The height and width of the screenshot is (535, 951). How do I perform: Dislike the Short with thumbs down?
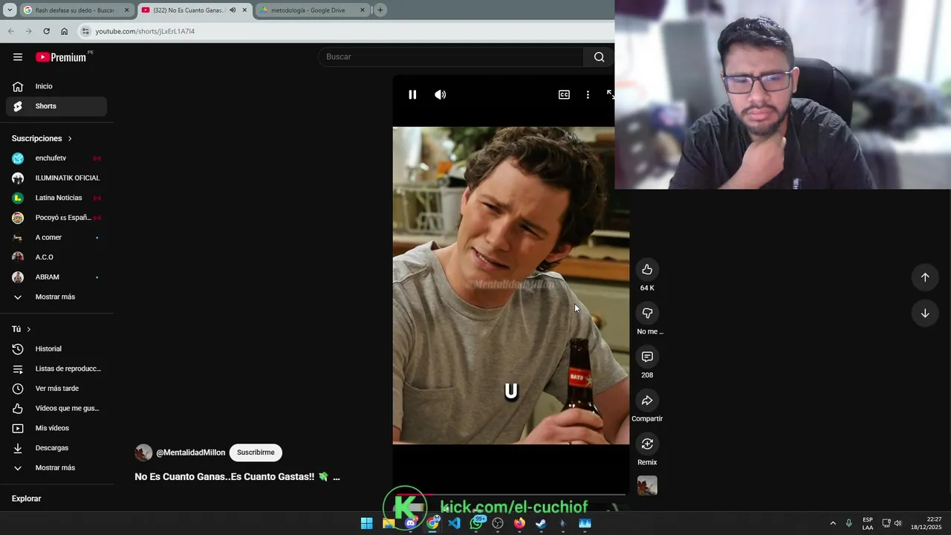pos(647,313)
